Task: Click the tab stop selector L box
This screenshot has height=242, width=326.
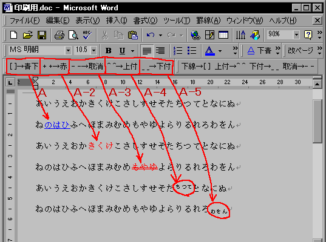Action: click(10, 82)
